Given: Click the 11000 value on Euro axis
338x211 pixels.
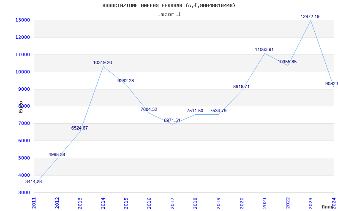Looking at the screenshot, I should click(x=22, y=54).
